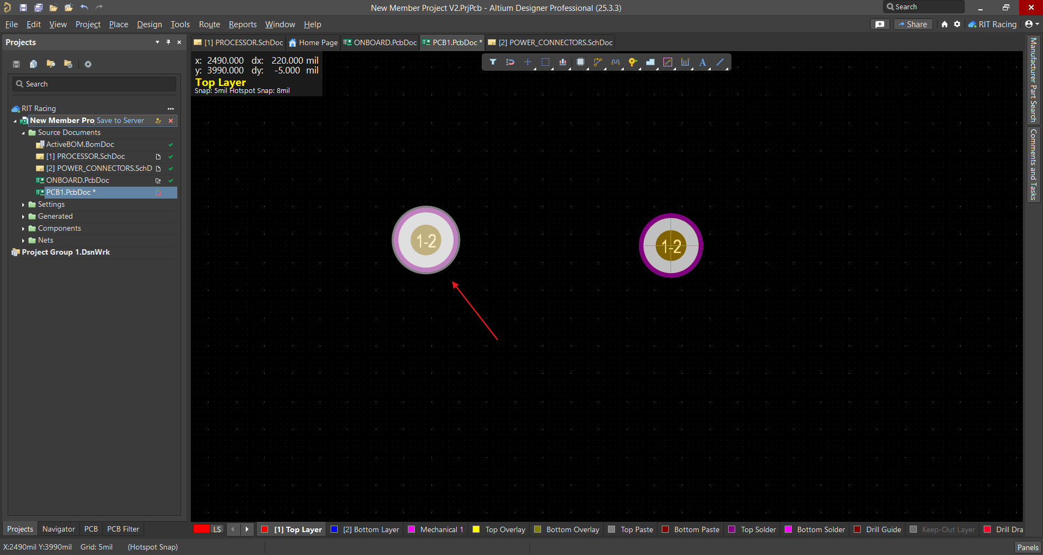Click the Search box in title bar
Viewport: 1043px width, 555px height.
924,7
